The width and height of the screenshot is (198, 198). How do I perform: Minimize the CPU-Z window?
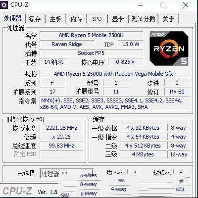[x=141, y=5]
